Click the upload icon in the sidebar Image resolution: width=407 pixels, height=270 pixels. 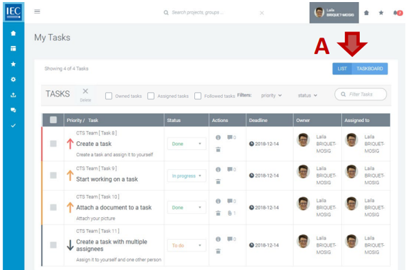click(13, 95)
